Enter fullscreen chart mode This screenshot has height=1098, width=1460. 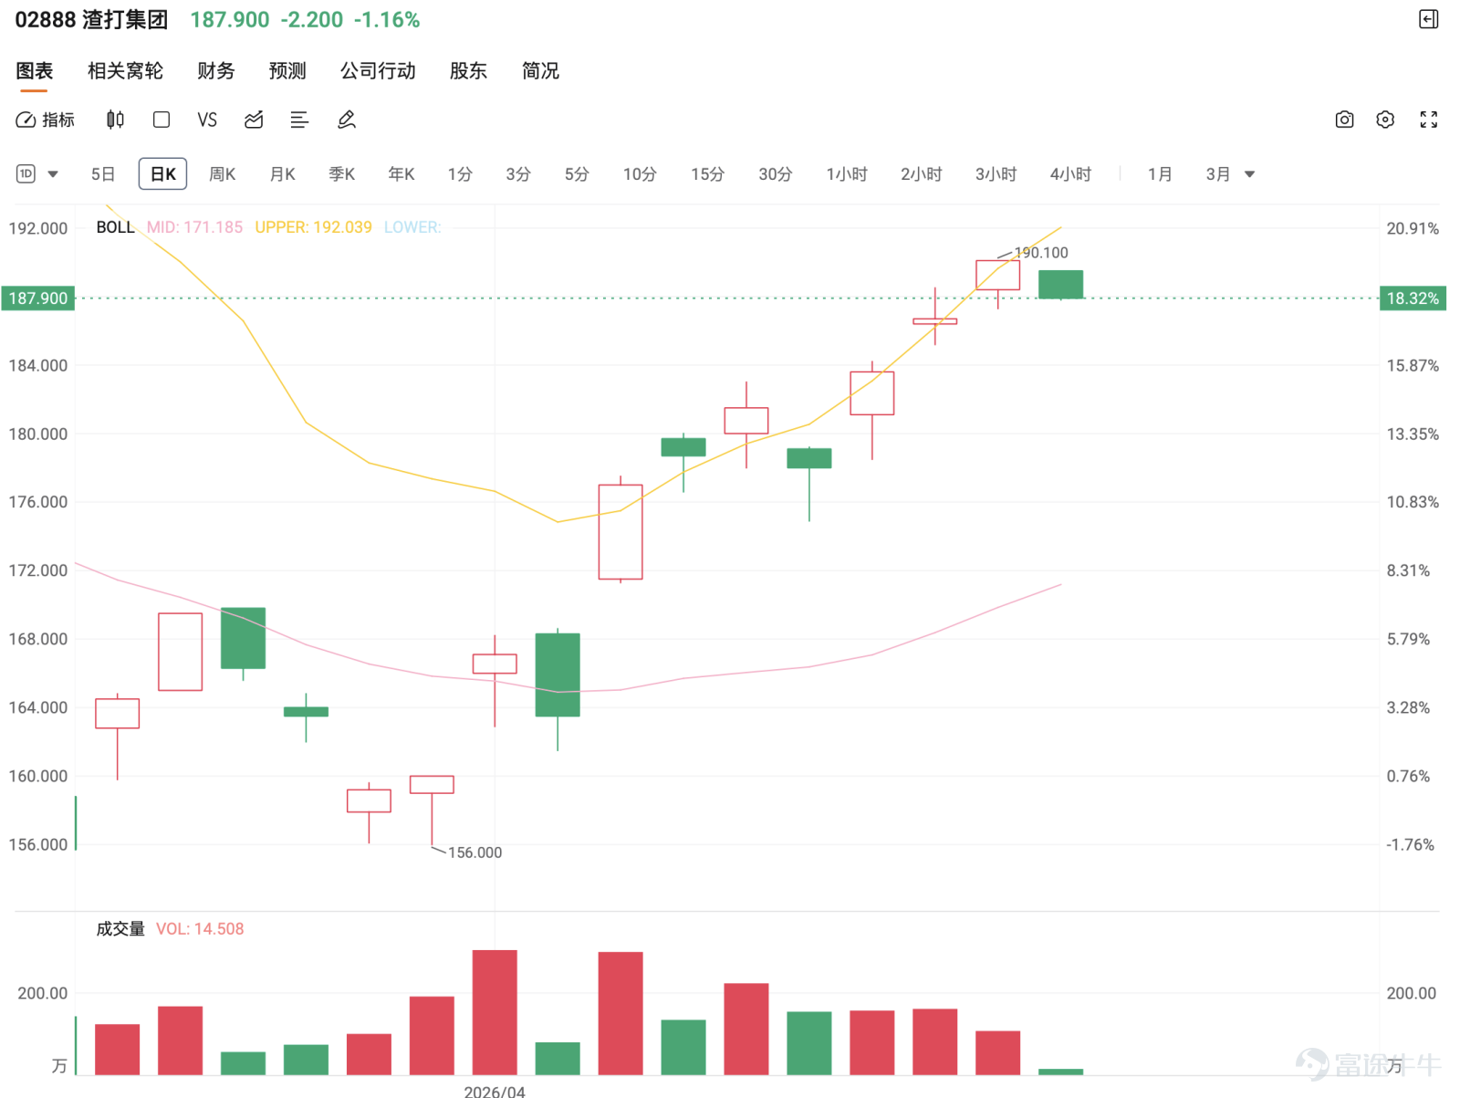click(1429, 120)
